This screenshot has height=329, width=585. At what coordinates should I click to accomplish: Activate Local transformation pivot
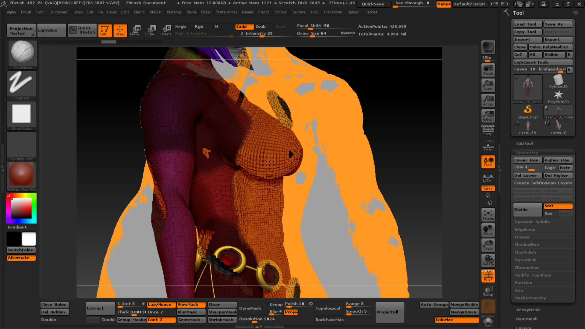coord(488,161)
